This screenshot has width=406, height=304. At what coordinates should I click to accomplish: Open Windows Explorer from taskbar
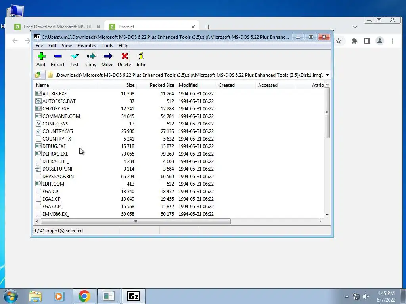click(x=35, y=296)
